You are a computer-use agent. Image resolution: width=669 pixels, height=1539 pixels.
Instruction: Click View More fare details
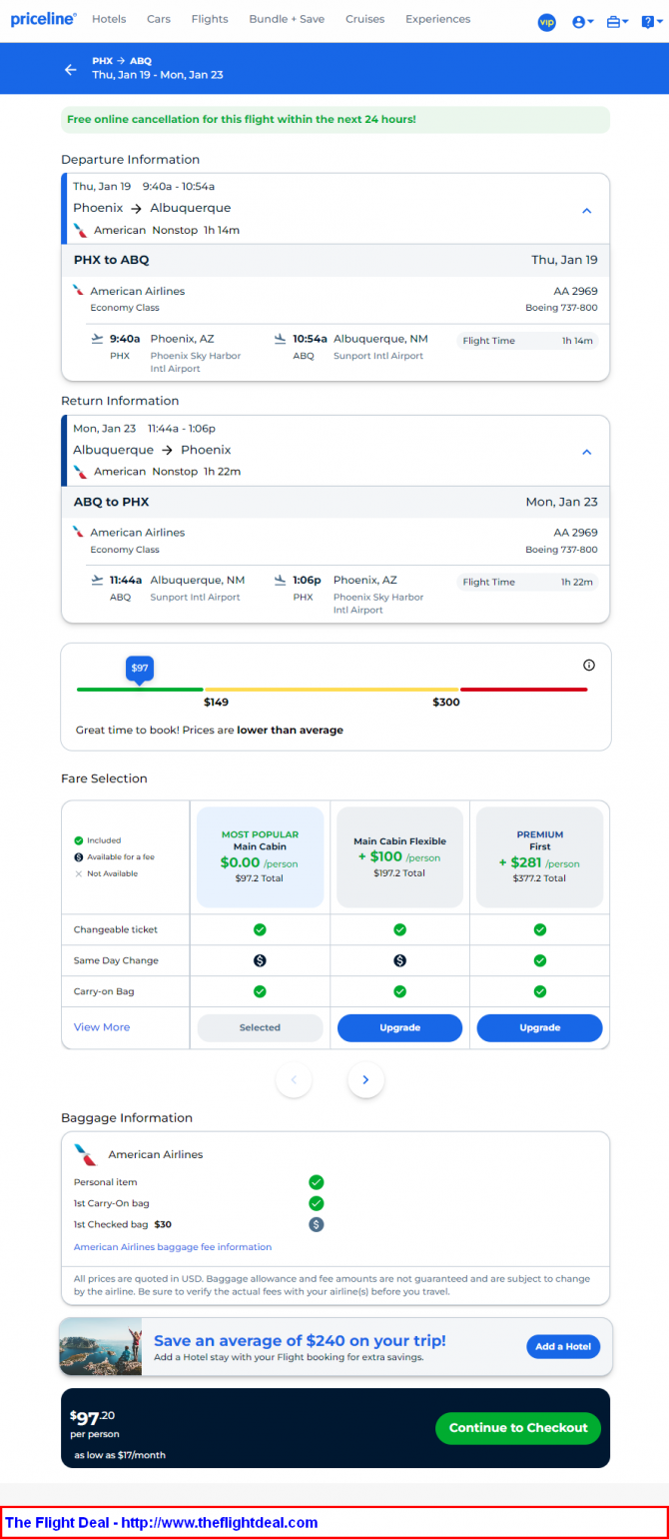tap(102, 1027)
